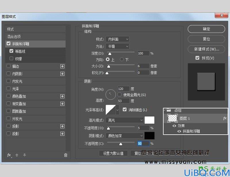The image size is (230, 177).
Task: Toggle the 预览 checkbox
Action: 197,58
